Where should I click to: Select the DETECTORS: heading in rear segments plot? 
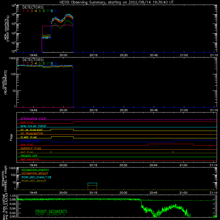33,60
